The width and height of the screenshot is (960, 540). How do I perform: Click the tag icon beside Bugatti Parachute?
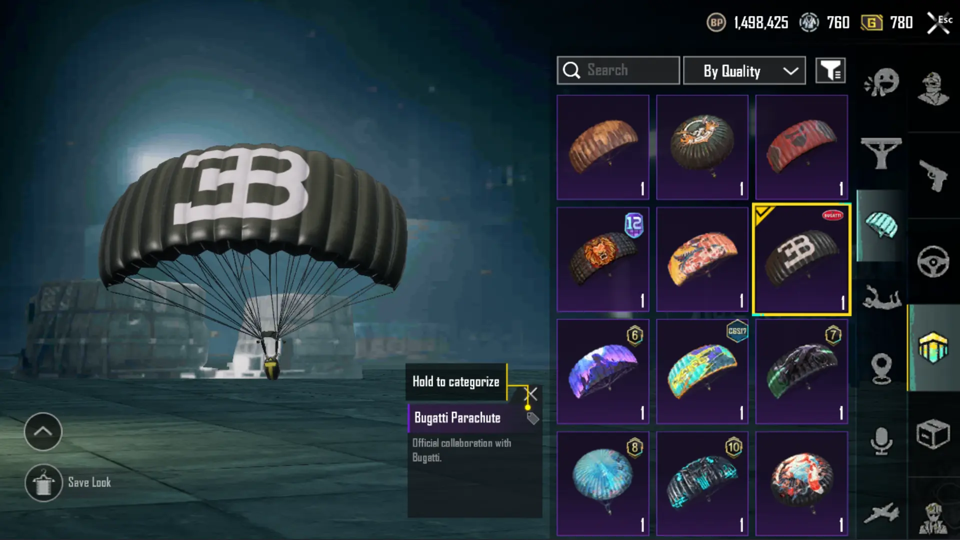(x=533, y=418)
